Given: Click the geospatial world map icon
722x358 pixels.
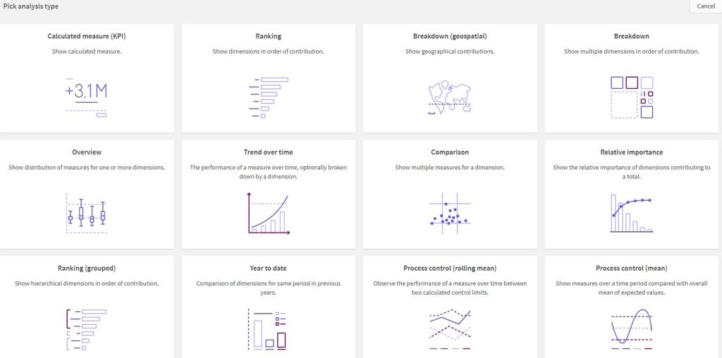Looking at the screenshot, I should (450, 97).
